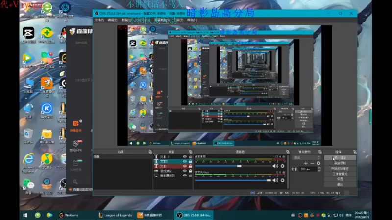The width and height of the screenshot is (392, 220).
Task: Adjust the desktop audio volume slider
Action: [x=239, y=166]
